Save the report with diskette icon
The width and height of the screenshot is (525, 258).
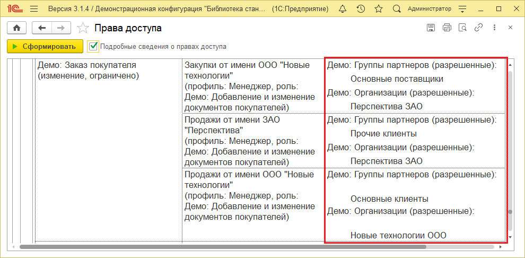click(x=431, y=28)
